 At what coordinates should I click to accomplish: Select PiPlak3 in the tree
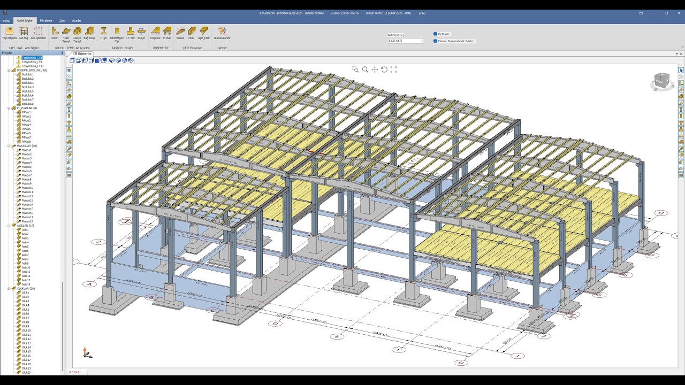26,120
